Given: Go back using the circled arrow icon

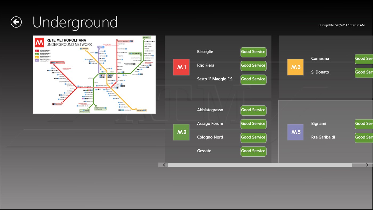Looking at the screenshot, I should (x=16, y=22).
